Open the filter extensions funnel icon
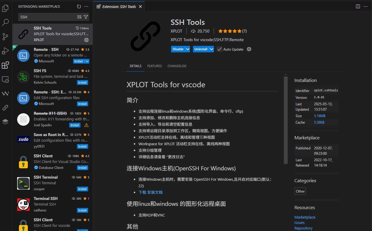This screenshot has height=231, width=372. pyautogui.click(x=86, y=17)
